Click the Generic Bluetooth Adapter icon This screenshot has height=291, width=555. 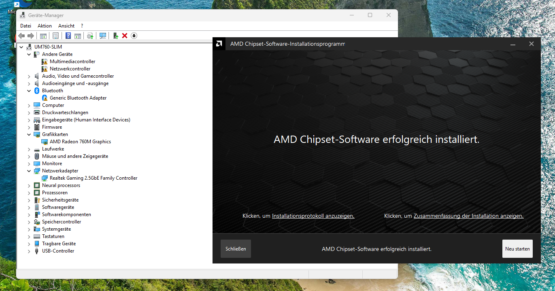[x=45, y=98]
